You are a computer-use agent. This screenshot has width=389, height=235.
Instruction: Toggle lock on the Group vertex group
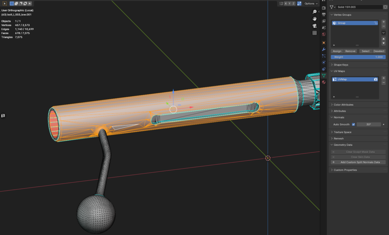376,23
